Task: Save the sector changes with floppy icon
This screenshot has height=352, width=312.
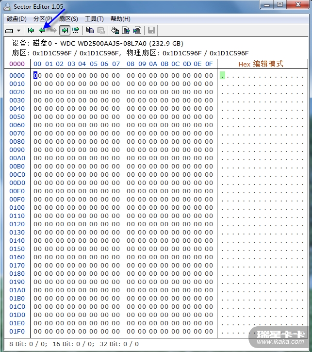Action: click(x=151, y=31)
